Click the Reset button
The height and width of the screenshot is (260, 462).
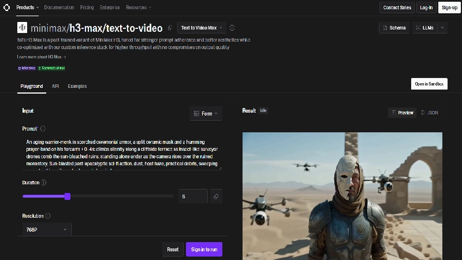(x=173, y=250)
